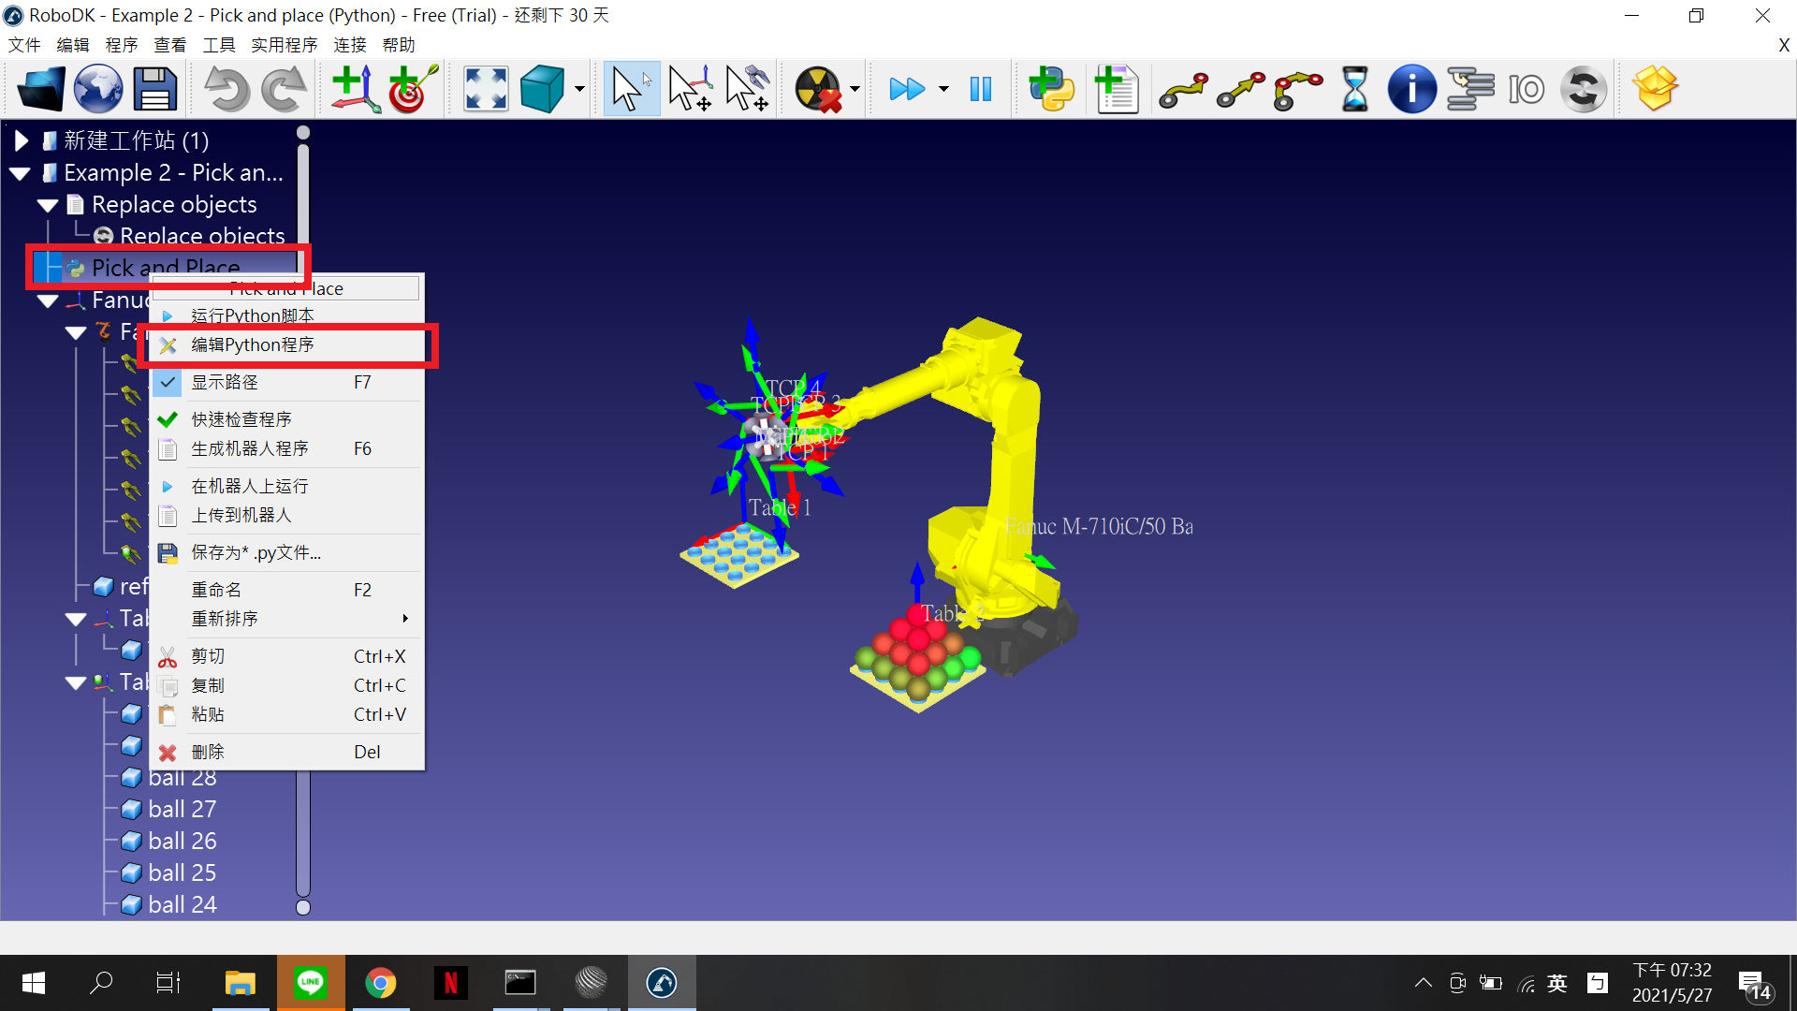This screenshot has width=1797, height=1011.
Task: Open the 工具 menu in menu bar
Action: click(218, 45)
